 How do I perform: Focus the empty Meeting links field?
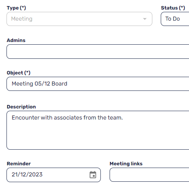click(x=149, y=175)
